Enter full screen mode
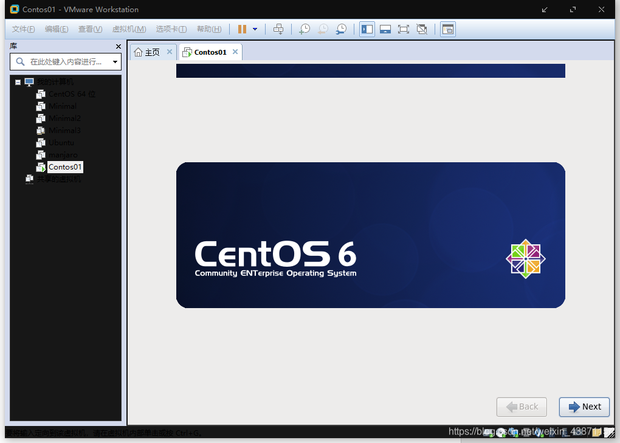This screenshot has height=443, width=620. (x=404, y=29)
